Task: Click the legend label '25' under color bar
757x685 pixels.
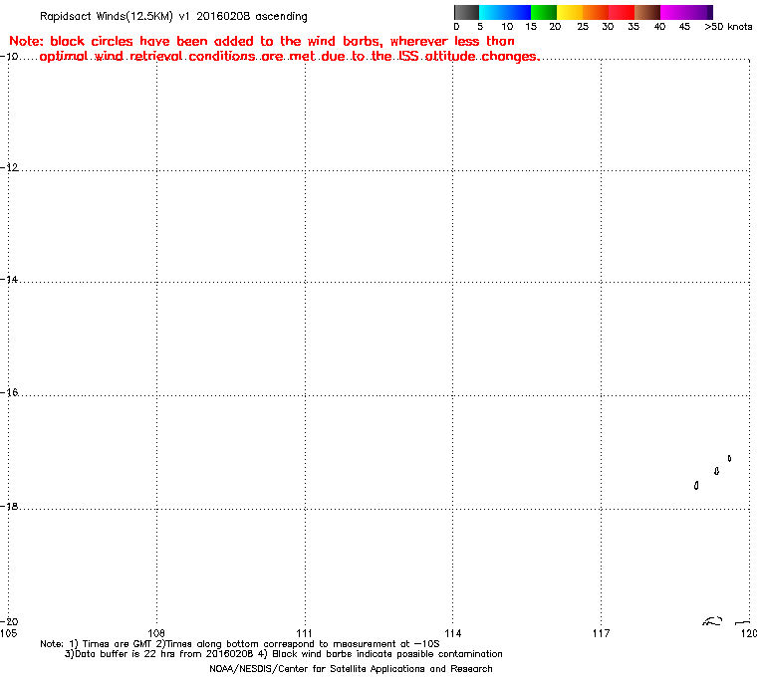Action: pos(583,27)
